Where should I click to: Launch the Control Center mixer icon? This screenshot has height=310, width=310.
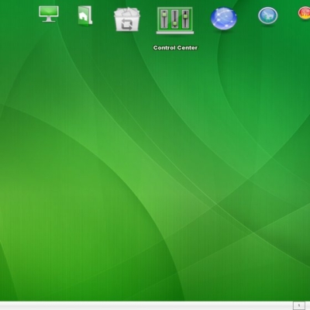[x=175, y=21]
